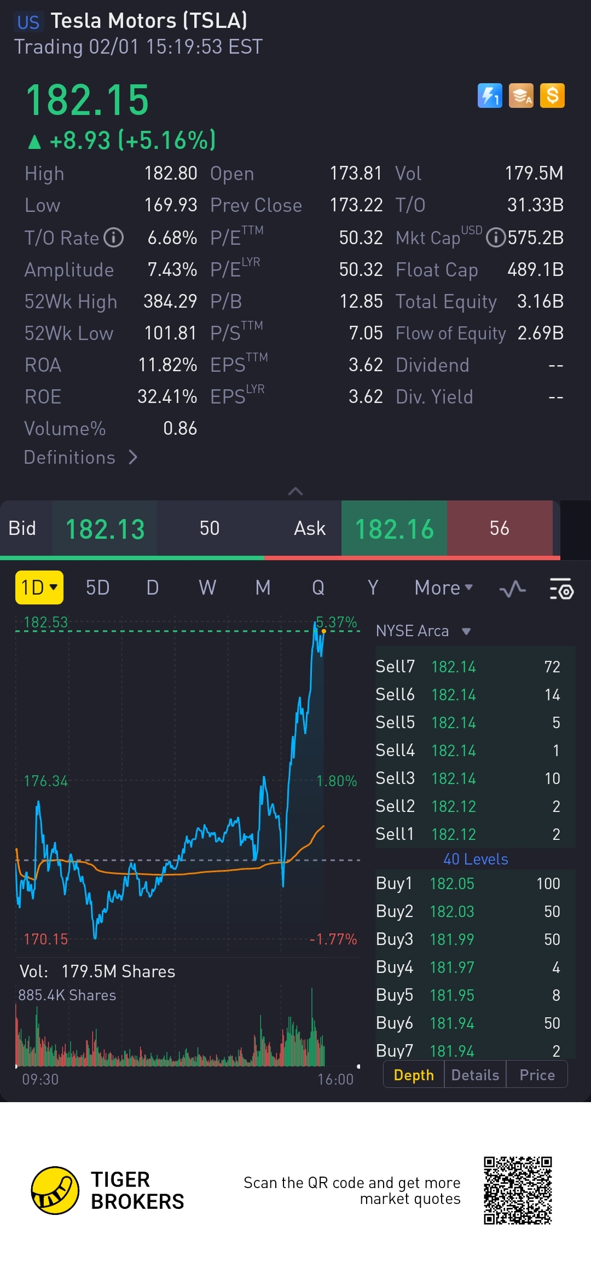Viewport: 591px width, 1279px height.
Task: Open the More timeframe dropdown
Action: click(443, 587)
